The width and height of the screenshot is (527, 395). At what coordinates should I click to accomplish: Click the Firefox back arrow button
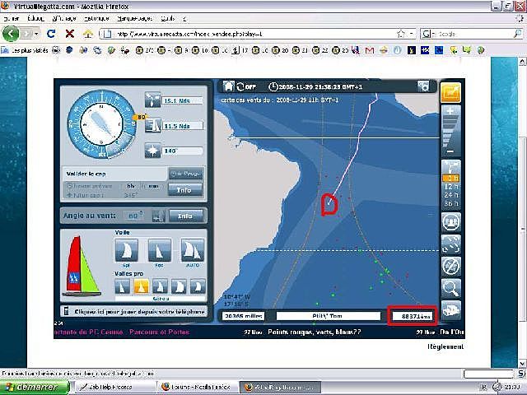11,34
